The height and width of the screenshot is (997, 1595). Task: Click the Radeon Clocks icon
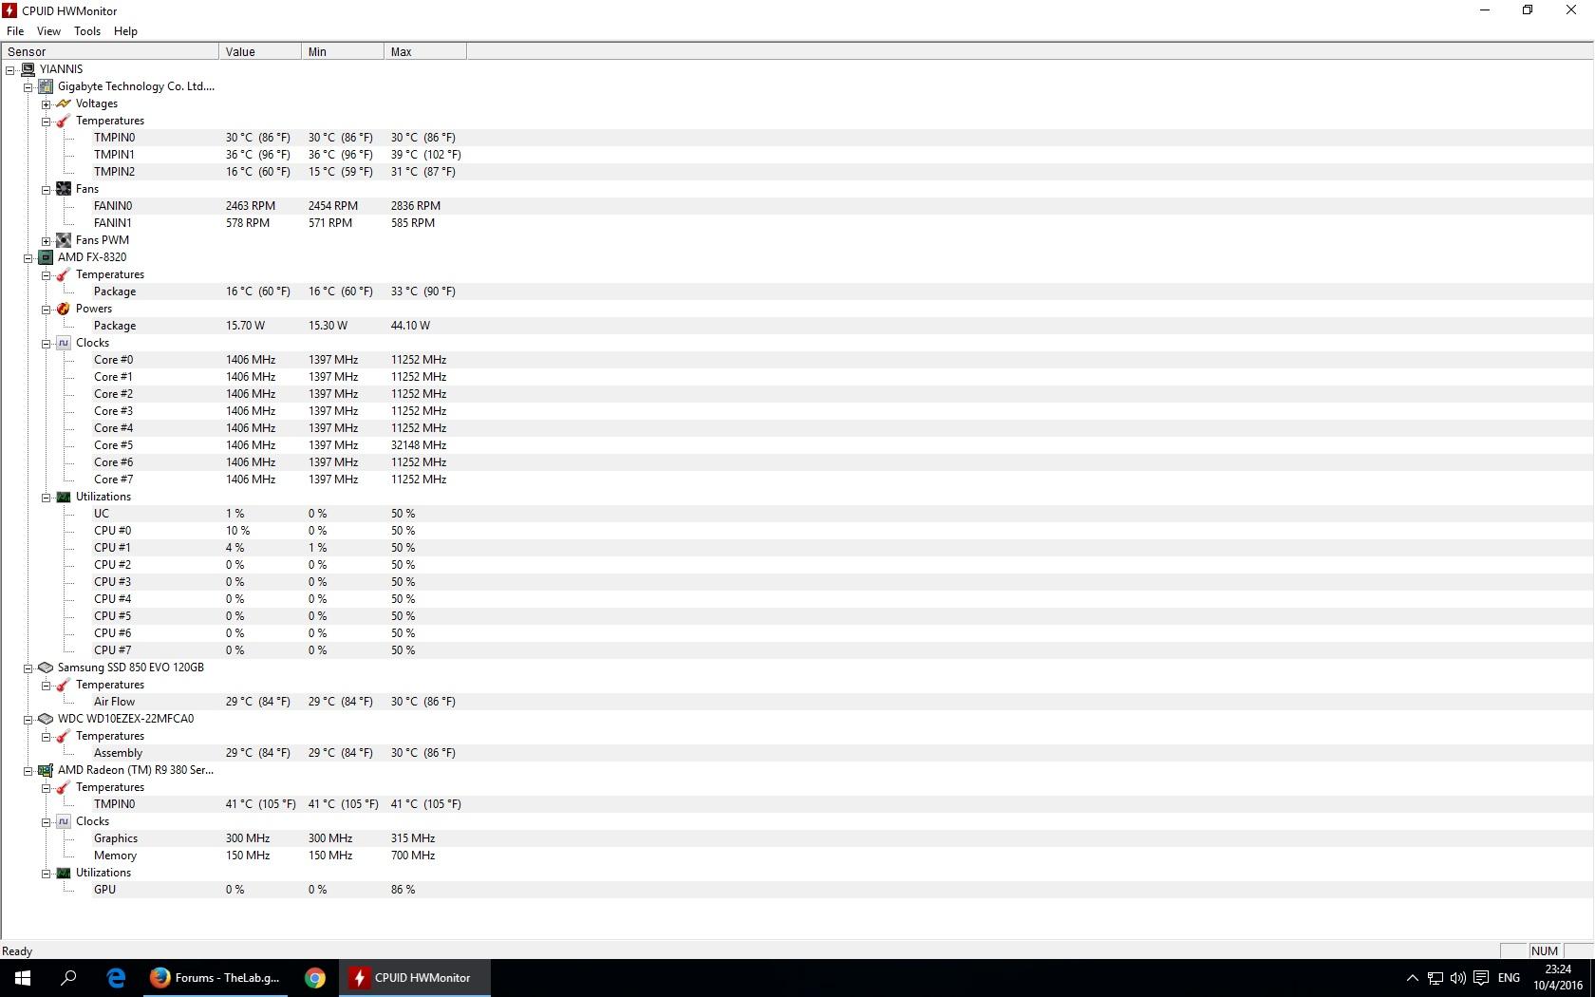[x=64, y=821]
